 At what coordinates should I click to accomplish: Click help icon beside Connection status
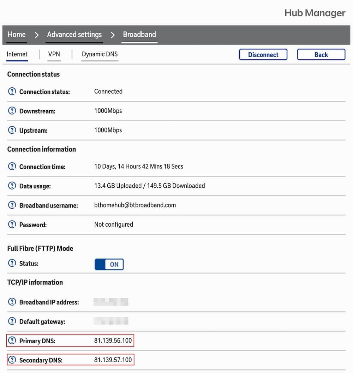click(x=12, y=92)
